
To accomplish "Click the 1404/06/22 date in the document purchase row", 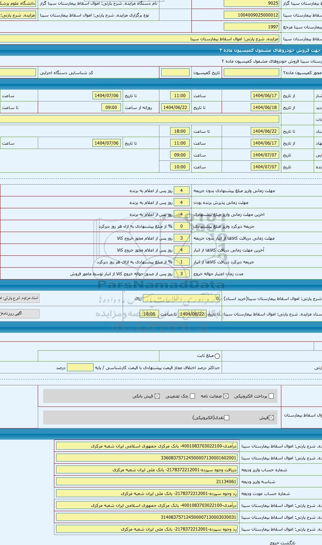I will click(x=192, y=314).
